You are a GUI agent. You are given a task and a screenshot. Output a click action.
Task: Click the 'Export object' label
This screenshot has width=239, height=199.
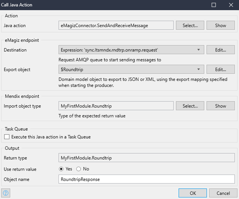pyautogui.click(x=17, y=70)
